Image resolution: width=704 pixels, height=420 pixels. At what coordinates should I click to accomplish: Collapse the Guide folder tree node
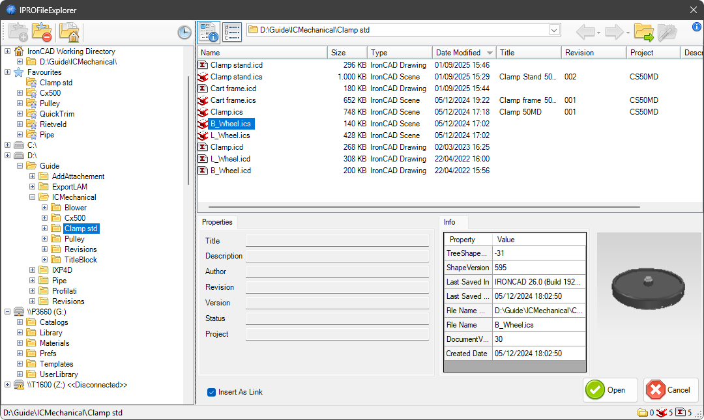click(x=20, y=166)
